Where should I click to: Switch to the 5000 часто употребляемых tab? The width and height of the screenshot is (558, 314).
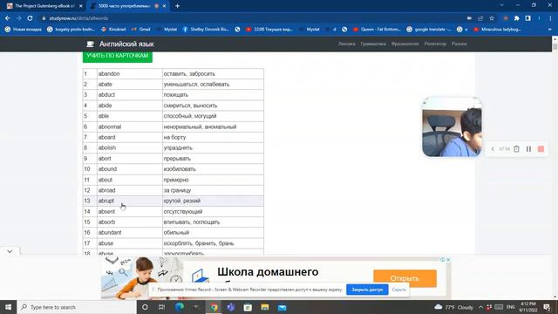click(125, 6)
